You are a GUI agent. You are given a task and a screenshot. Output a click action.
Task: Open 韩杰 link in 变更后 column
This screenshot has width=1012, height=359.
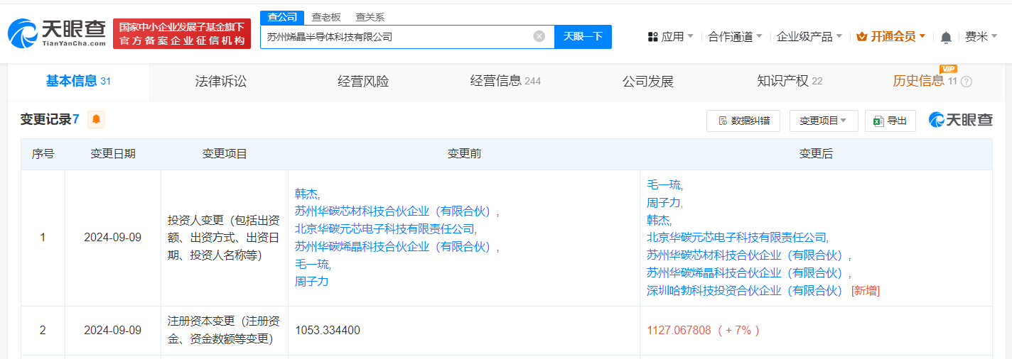pyautogui.click(x=658, y=220)
